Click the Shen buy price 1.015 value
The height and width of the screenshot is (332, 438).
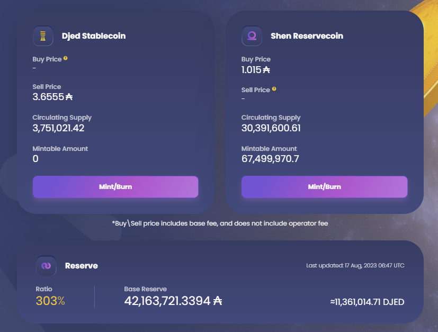(256, 69)
